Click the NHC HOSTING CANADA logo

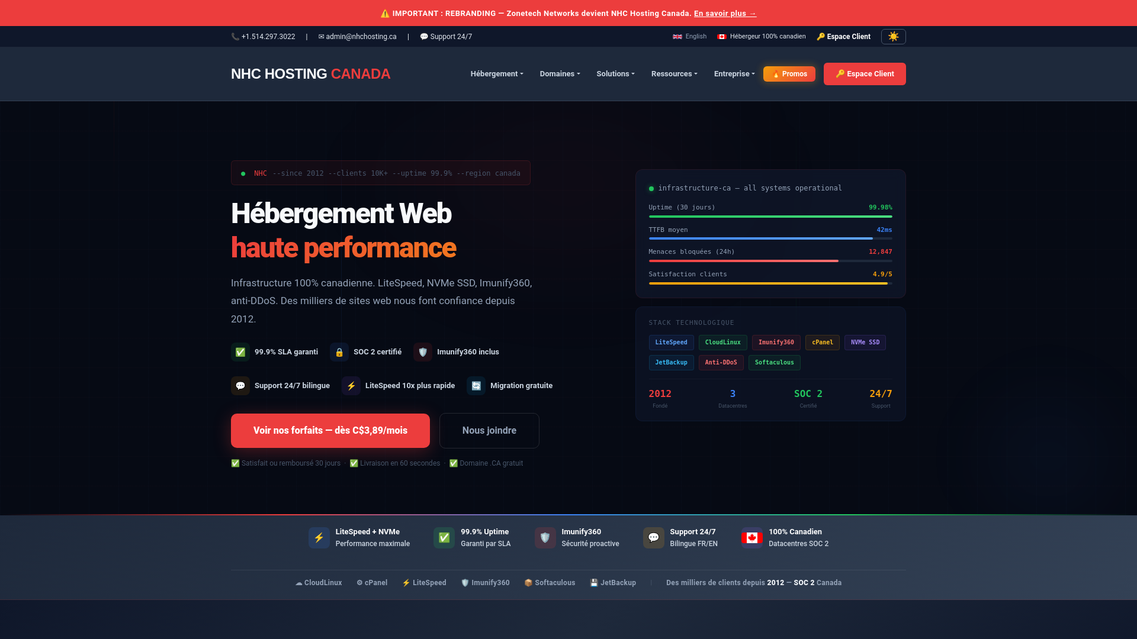(x=310, y=74)
